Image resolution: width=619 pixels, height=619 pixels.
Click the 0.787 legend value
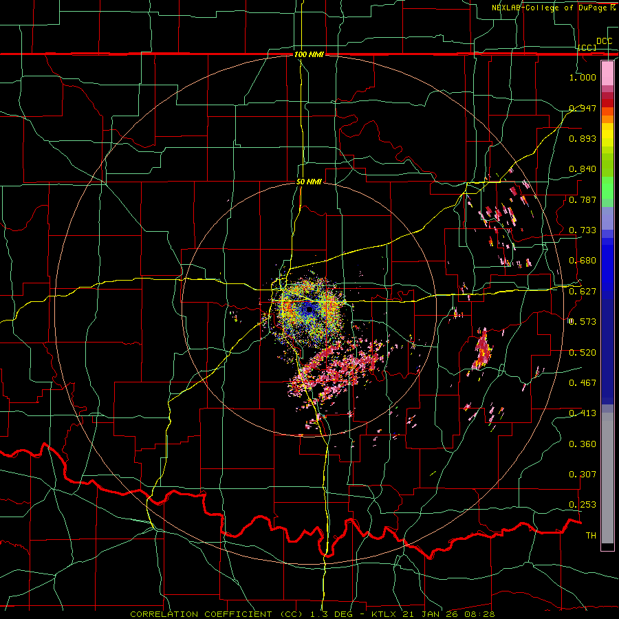(583, 199)
